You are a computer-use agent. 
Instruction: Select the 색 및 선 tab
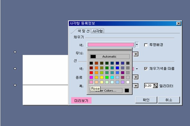83,31
